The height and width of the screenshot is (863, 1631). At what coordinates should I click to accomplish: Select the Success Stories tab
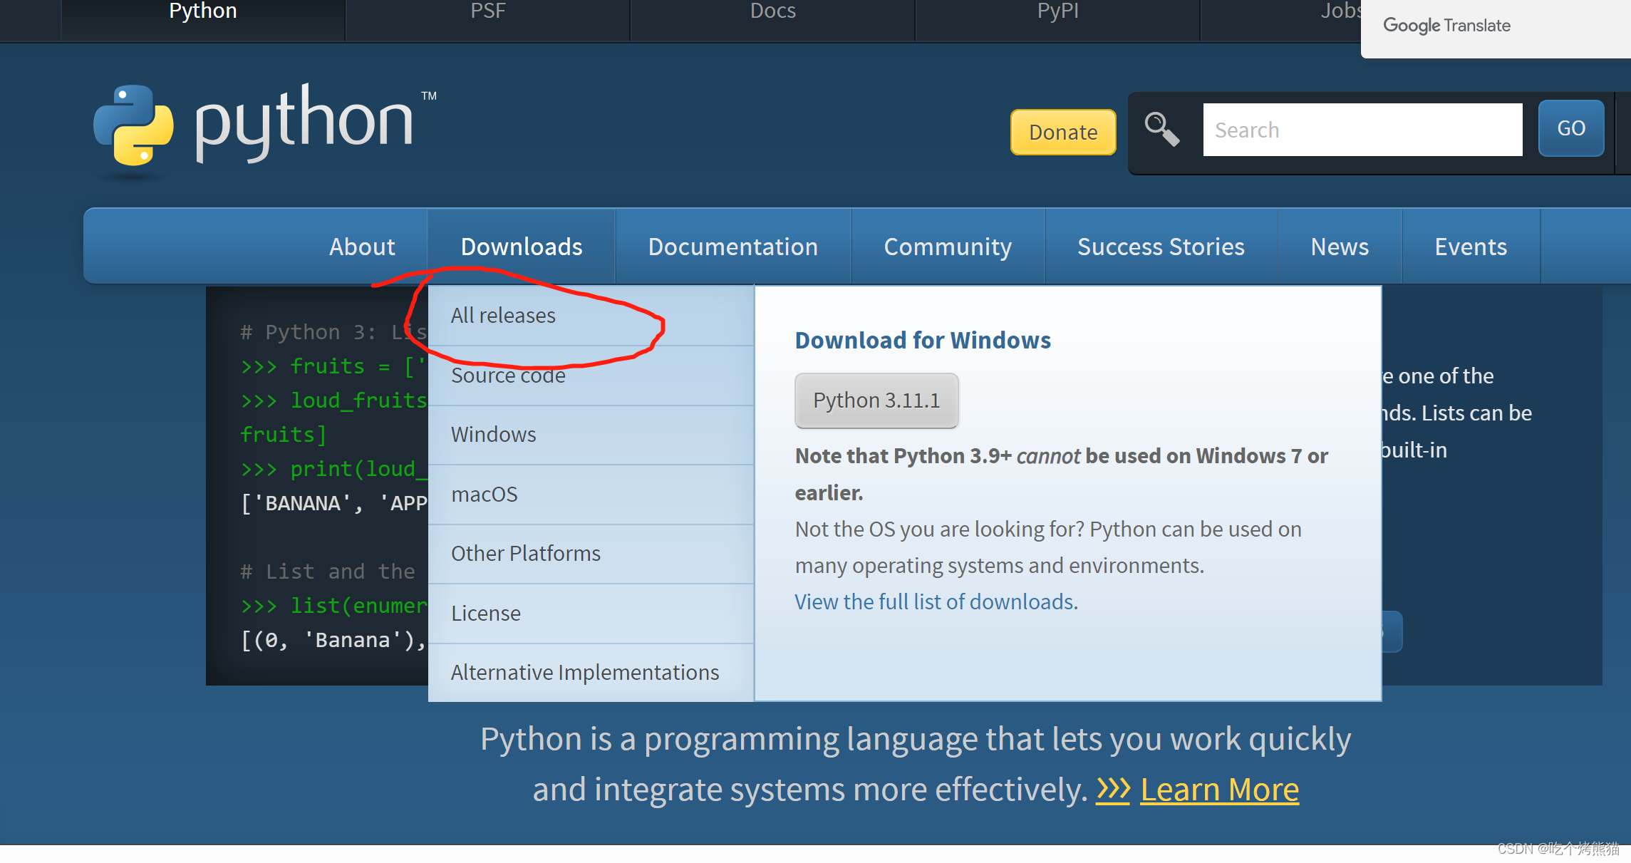pyautogui.click(x=1159, y=247)
